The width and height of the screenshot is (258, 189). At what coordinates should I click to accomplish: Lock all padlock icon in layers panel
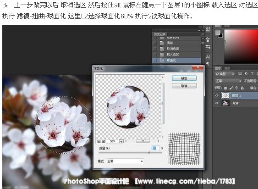point(242,88)
